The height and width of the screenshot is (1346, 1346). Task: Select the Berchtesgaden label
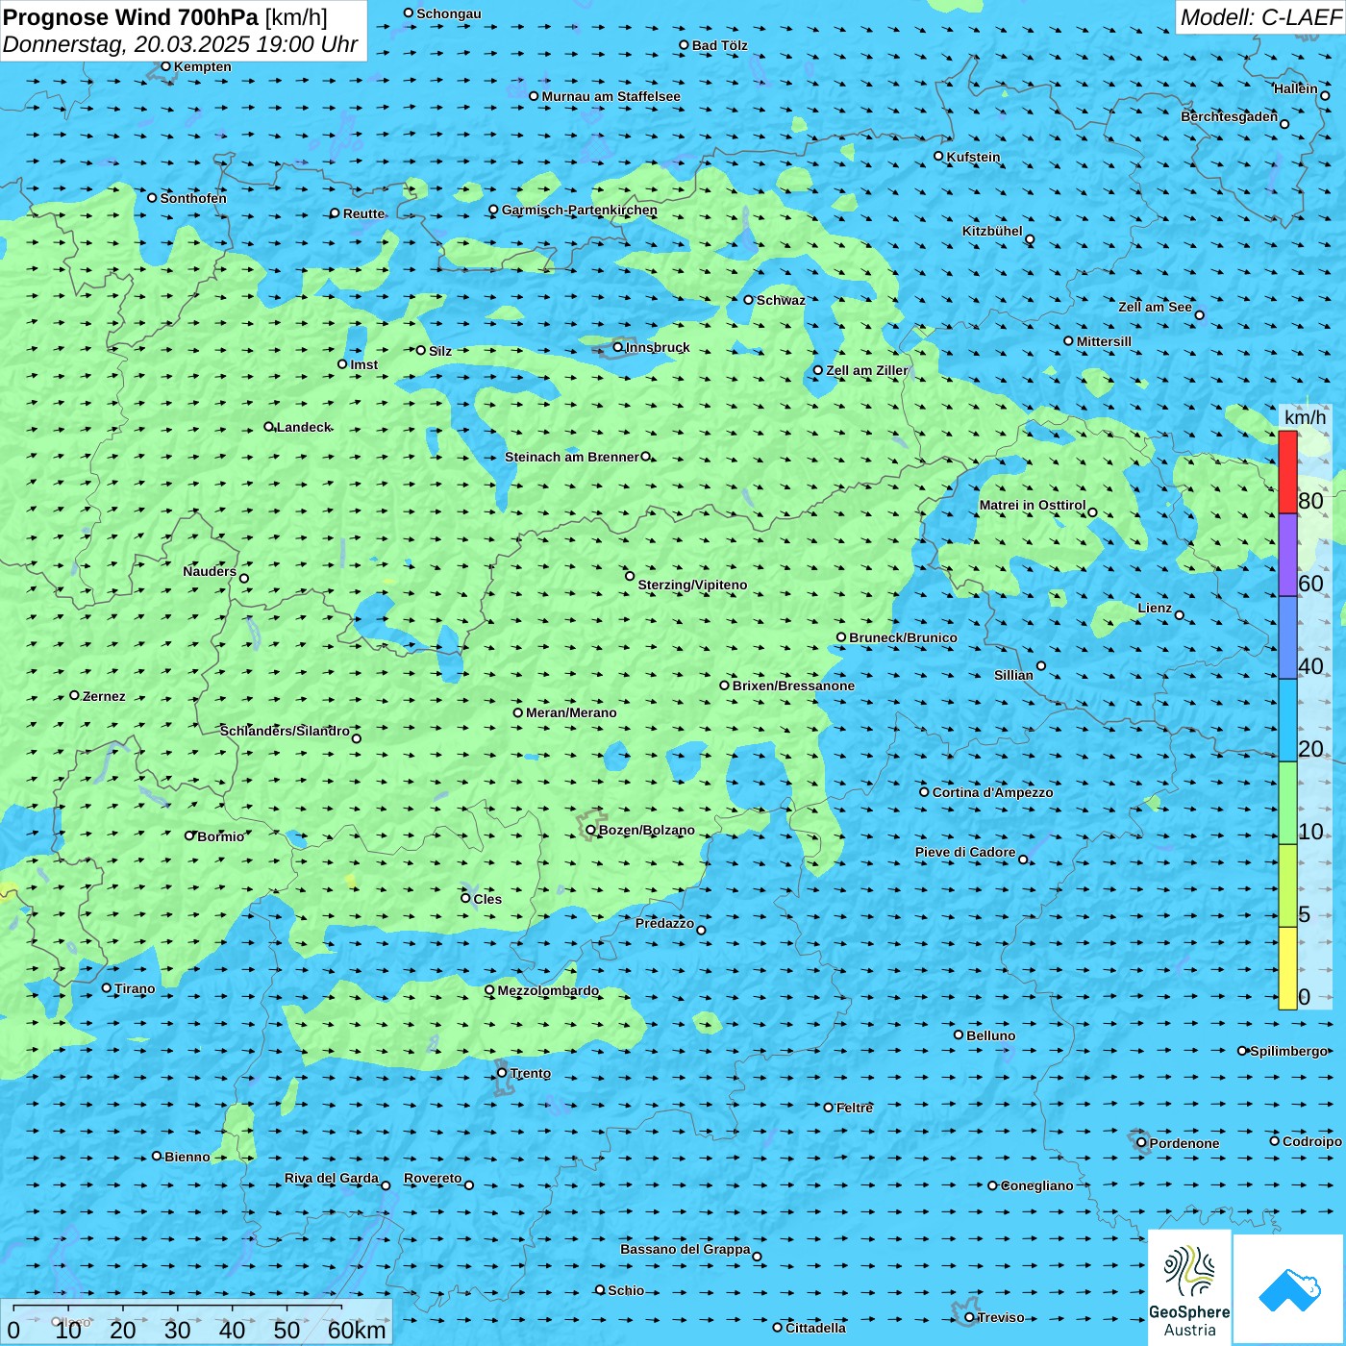(1229, 116)
